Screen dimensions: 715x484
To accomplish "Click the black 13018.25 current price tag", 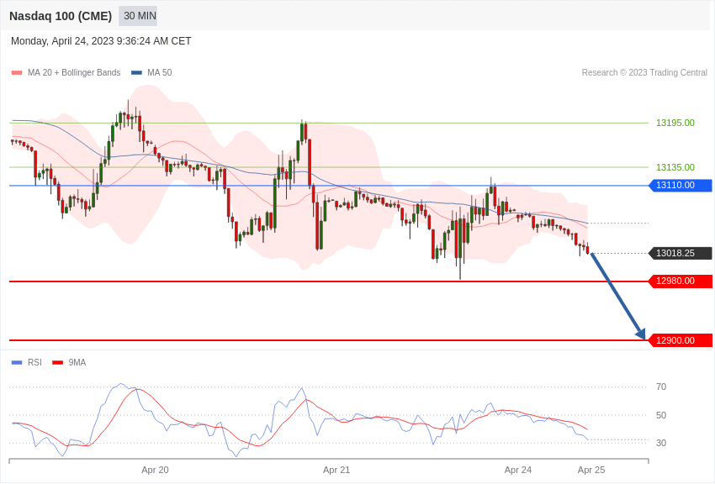I will [x=681, y=253].
